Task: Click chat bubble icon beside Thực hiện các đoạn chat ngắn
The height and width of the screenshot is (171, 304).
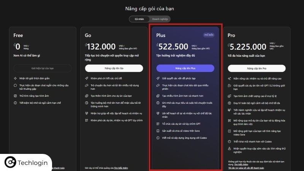Action: tap(15, 85)
